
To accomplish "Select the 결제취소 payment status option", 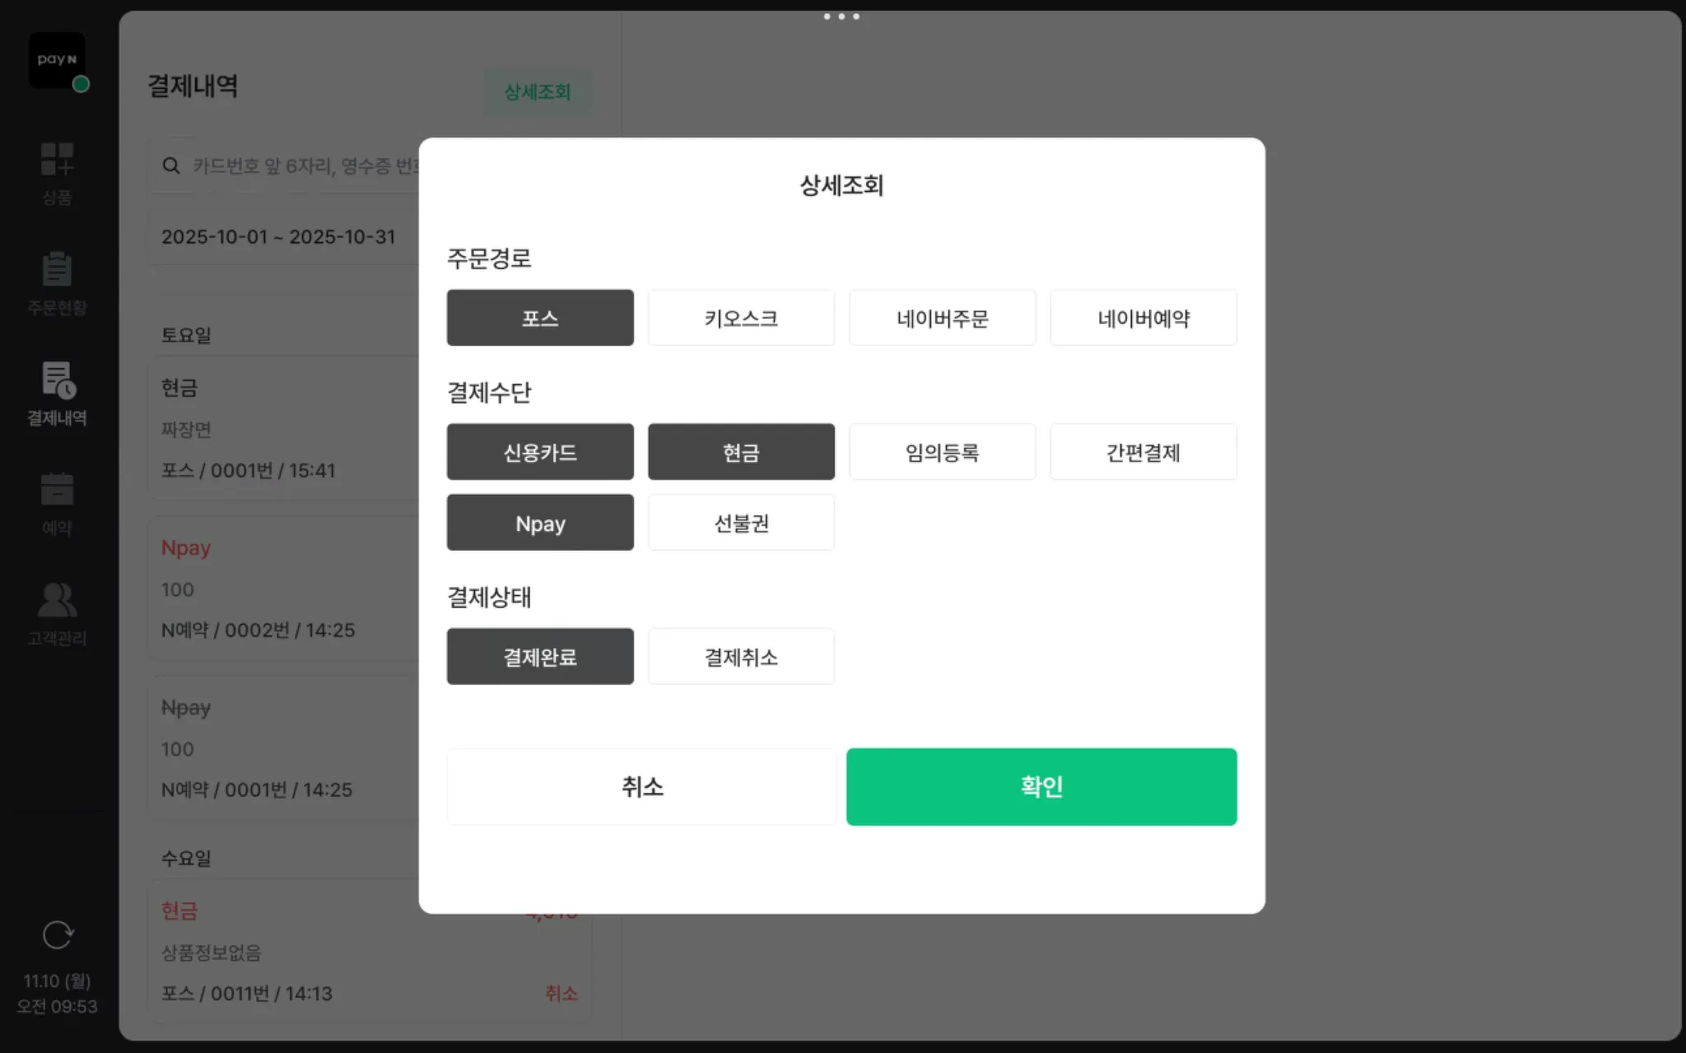I will [x=741, y=657].
